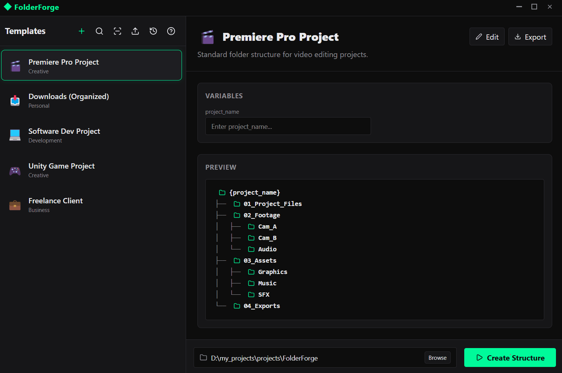This screenshot has height=373, width=562.
Task: Click folder icon next to {project_name}
Action: click(x=222, y=193)
